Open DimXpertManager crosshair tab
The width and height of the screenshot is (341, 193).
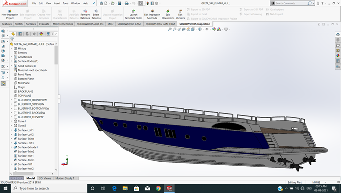34,34
